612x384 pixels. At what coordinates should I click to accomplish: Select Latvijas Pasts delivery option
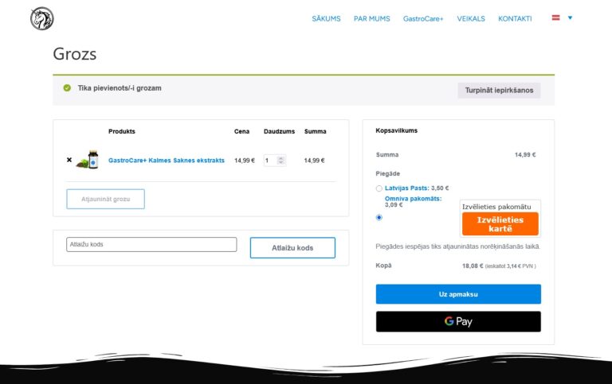point(379,188)
